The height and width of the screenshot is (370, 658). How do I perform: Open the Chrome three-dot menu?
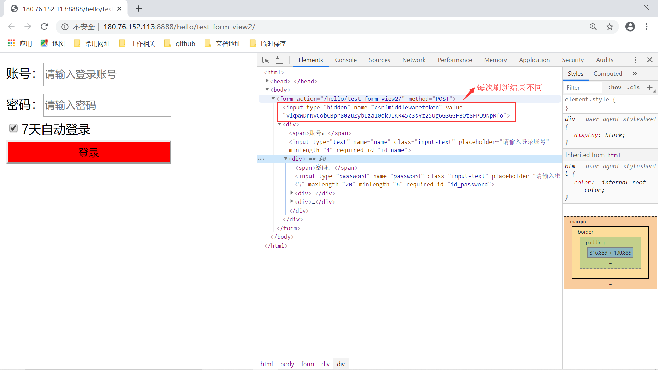(x=647, y=27)
